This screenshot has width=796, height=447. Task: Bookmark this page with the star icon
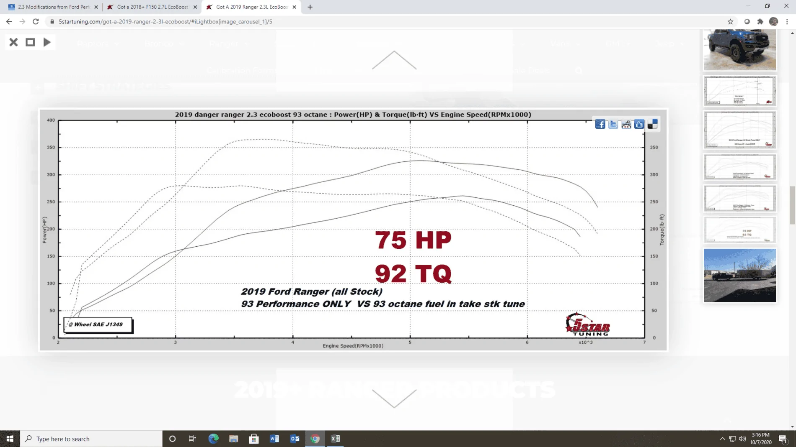point(730,21)
